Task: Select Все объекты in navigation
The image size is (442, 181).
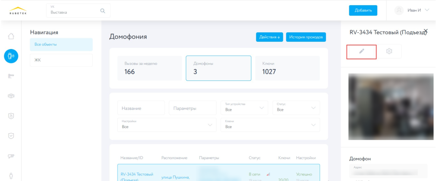Action: [61, 44]
